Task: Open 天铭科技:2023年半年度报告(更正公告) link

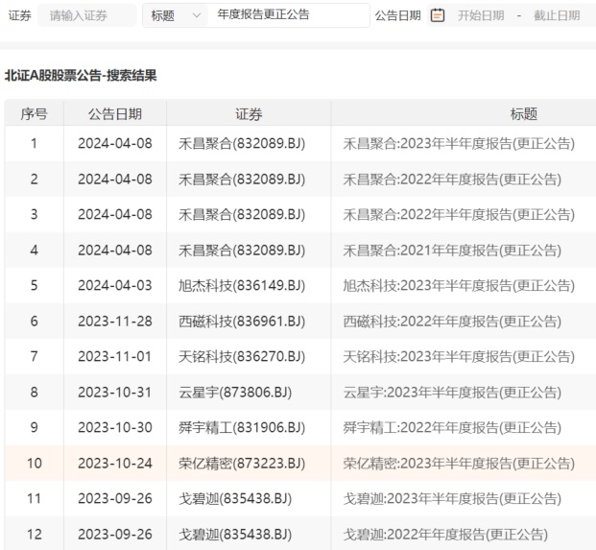Action: coord(459,357)
